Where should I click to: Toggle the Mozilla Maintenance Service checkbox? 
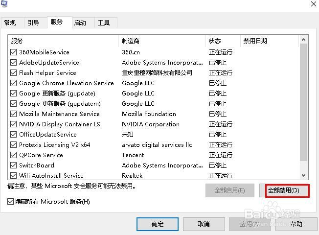click(x=13, y=114)
